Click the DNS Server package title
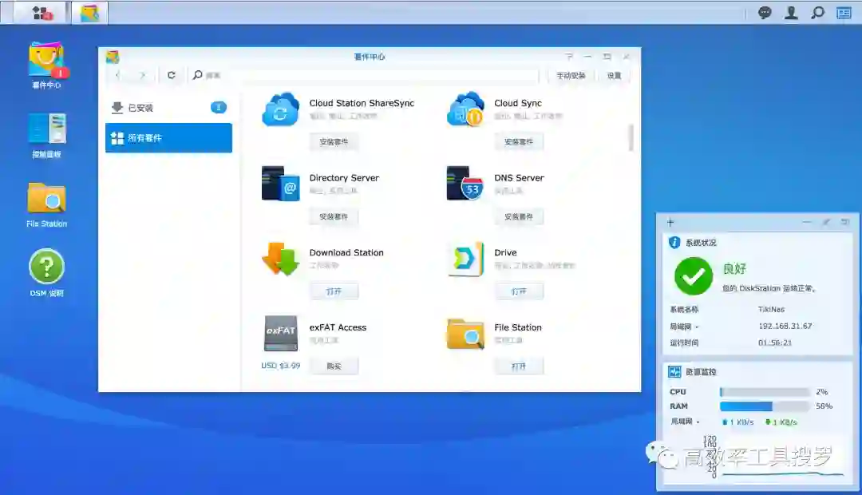 (x=519, y=178)
